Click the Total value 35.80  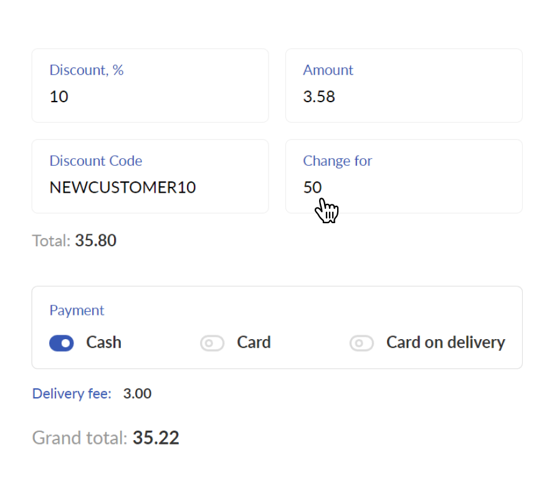tap(95, 241)
